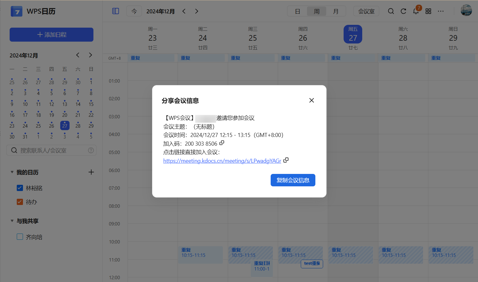Open the search magnifier in toolbar
The image size is (478, 282).
(391, 11)
